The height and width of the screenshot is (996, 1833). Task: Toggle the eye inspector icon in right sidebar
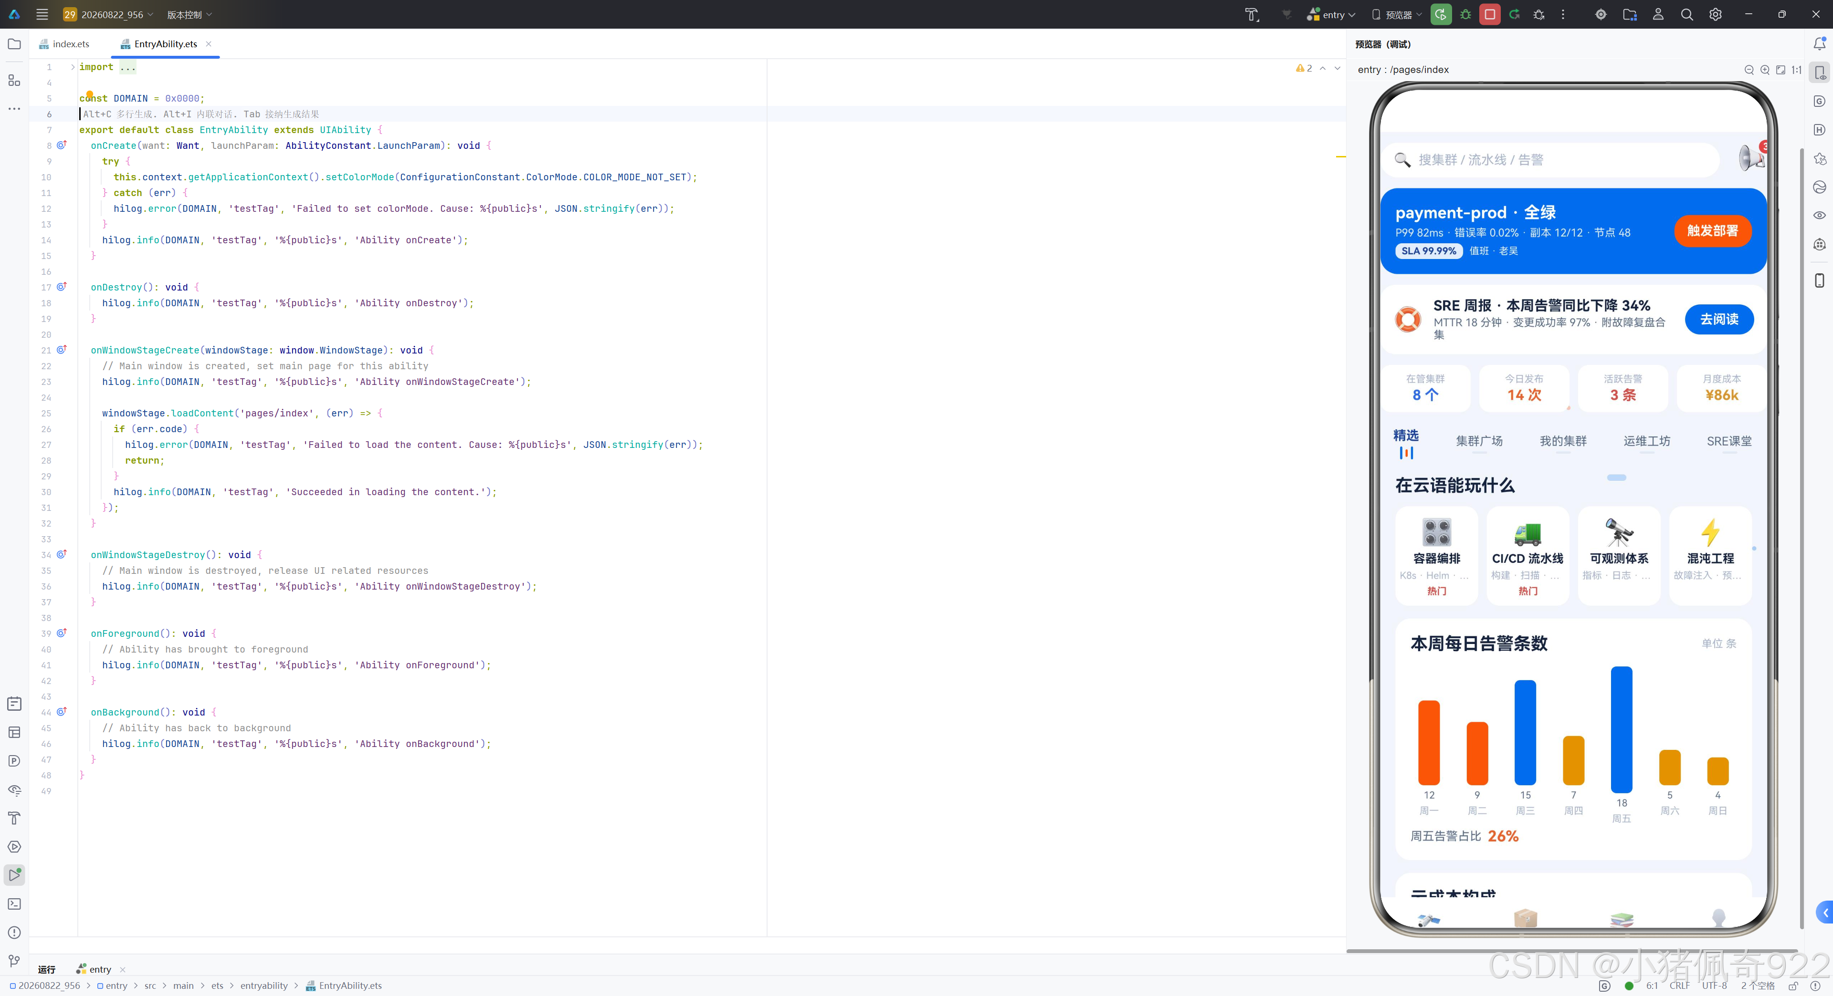[x=1820, y=216]
